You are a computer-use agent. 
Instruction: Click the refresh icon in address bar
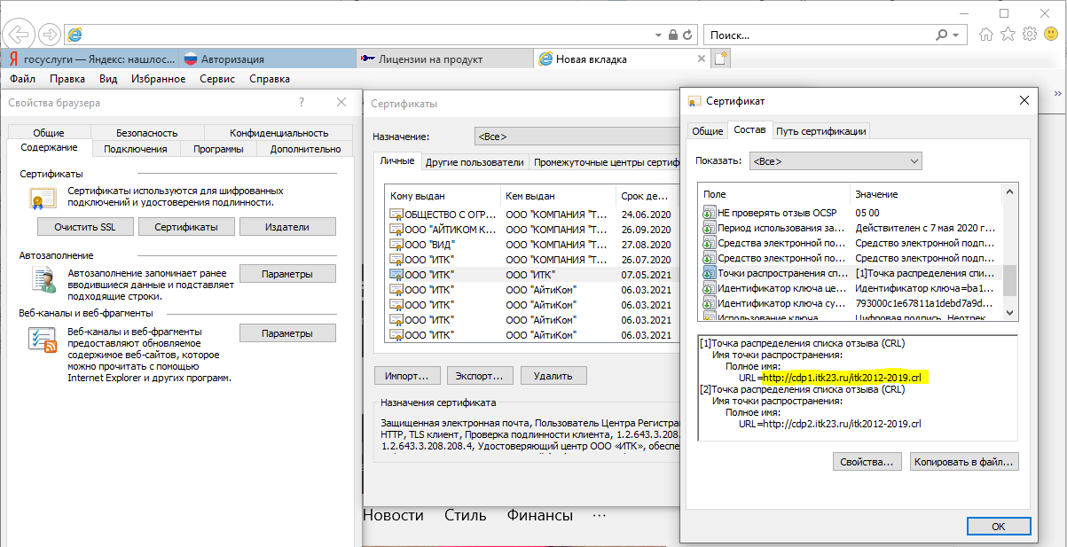688,35
